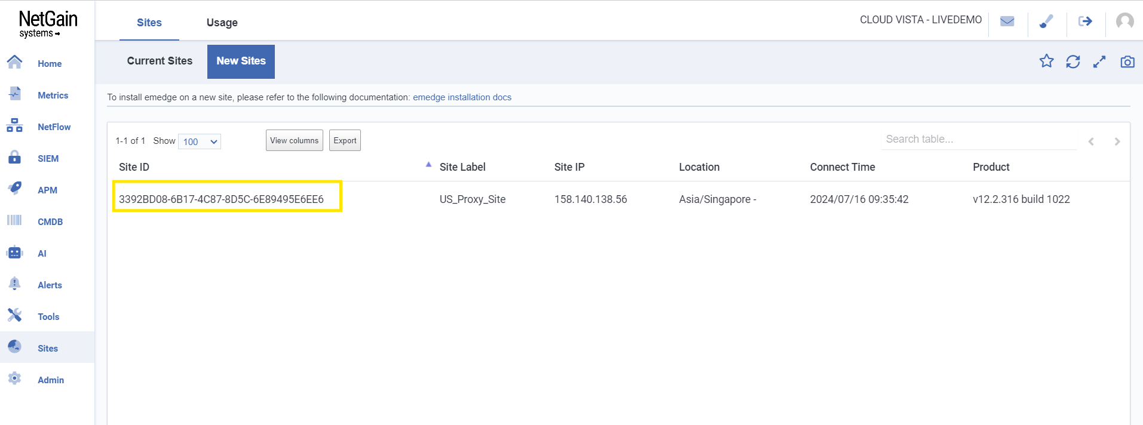Click the expand fullscreen arrows icon
This screenshot has width=1143, height=425.
click(1099, 61)
